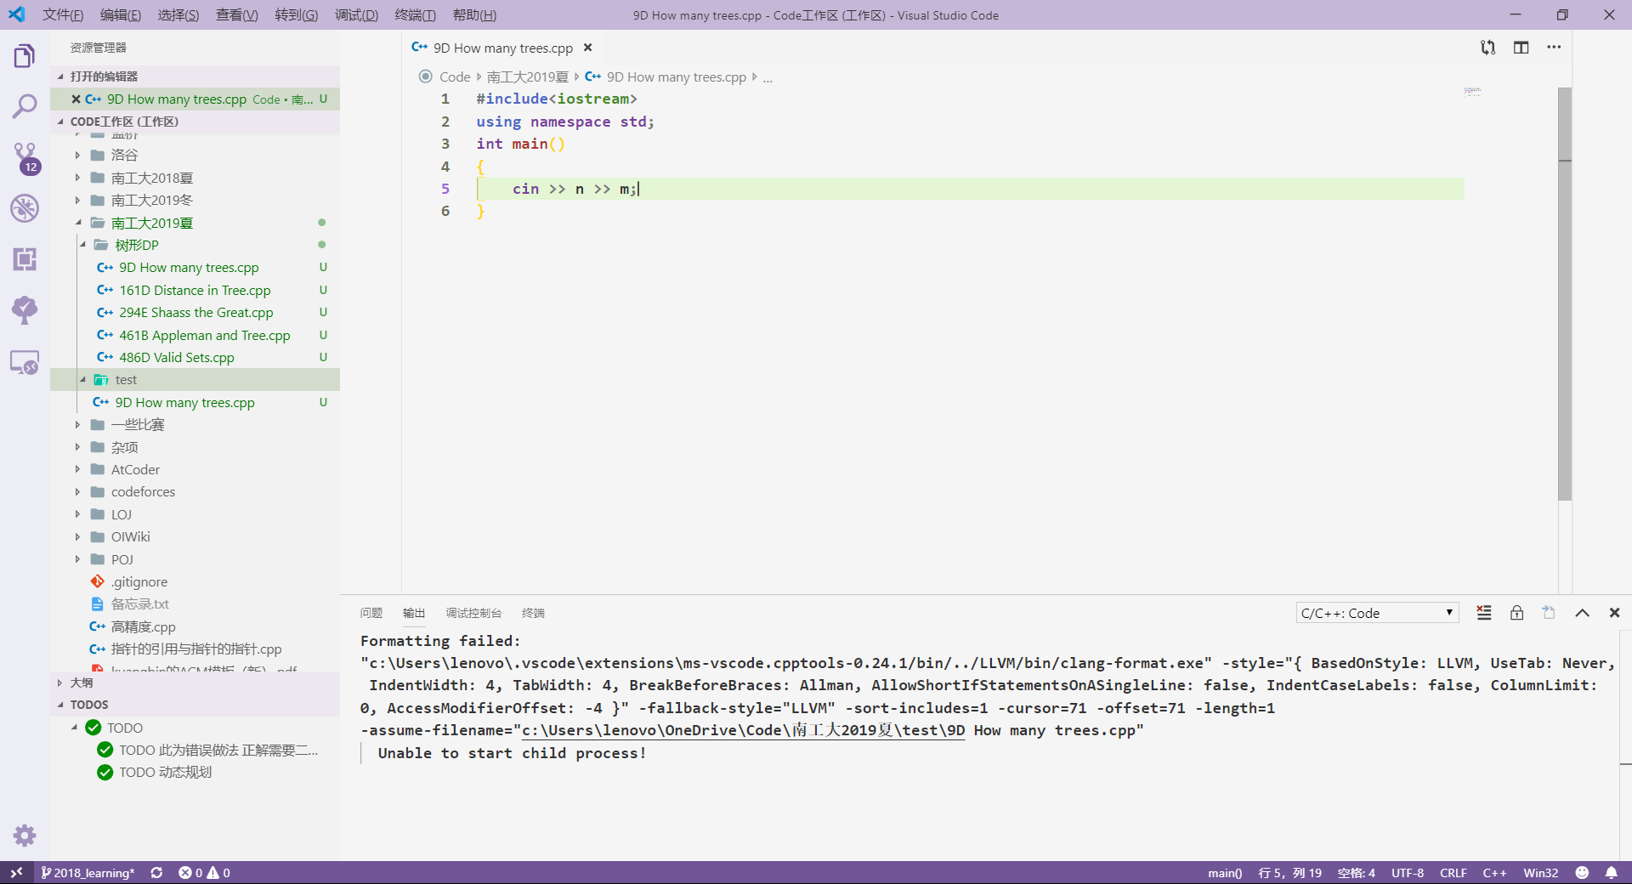Image resolution: width=1632 pixels, height=884 pixels.
Task: Open the 转到(G) menu
Action: point(297,15)
